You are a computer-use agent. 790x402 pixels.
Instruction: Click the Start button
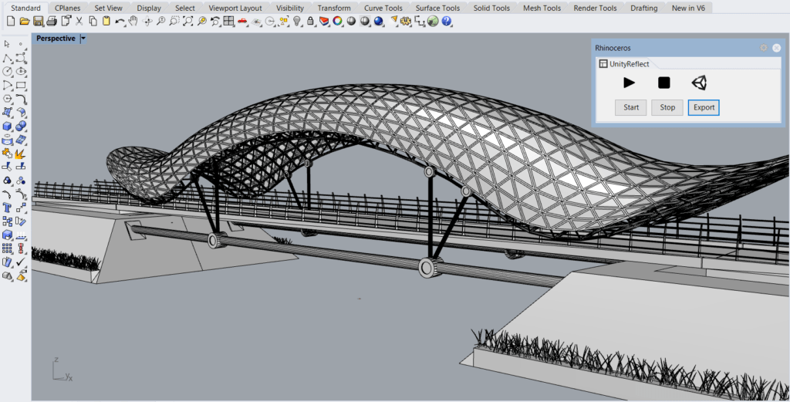(x=631, y=107)
